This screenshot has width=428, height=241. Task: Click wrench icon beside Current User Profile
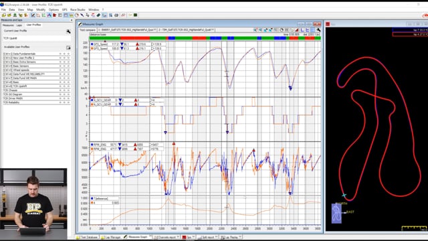(68, 31)
